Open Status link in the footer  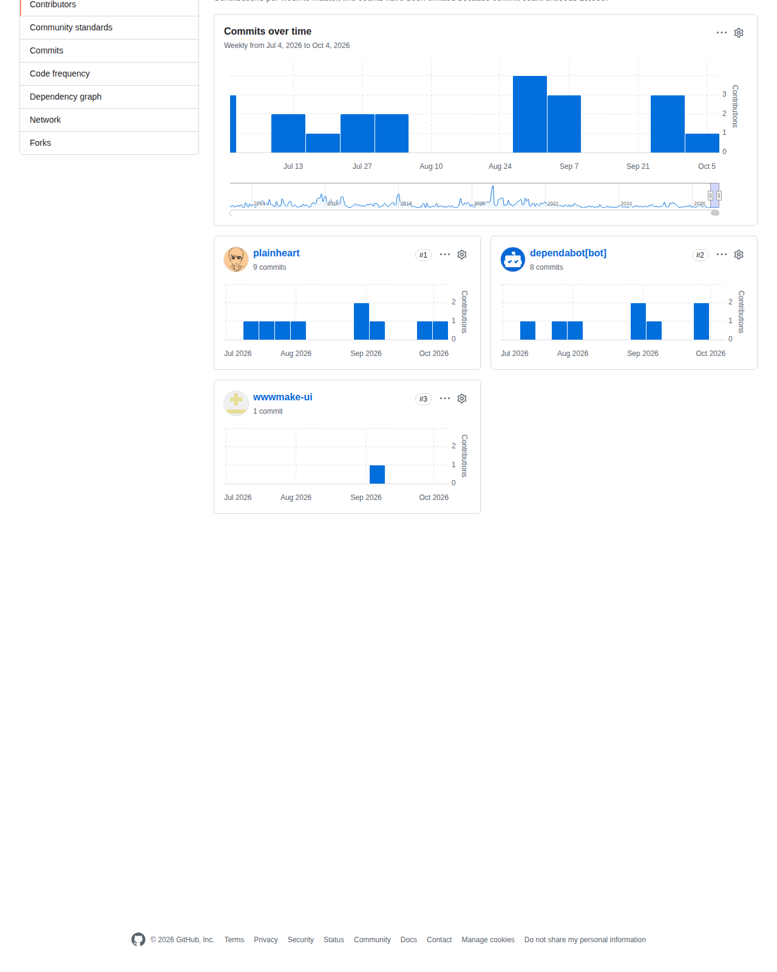(334, 940)
